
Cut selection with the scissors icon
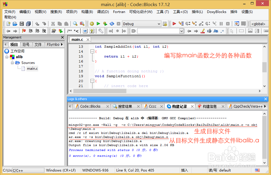pyautogui.click(x=53, y=24)
